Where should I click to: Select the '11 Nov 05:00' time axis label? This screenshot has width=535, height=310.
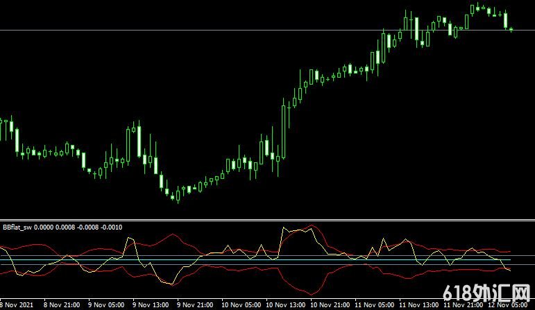click(374, 305)
